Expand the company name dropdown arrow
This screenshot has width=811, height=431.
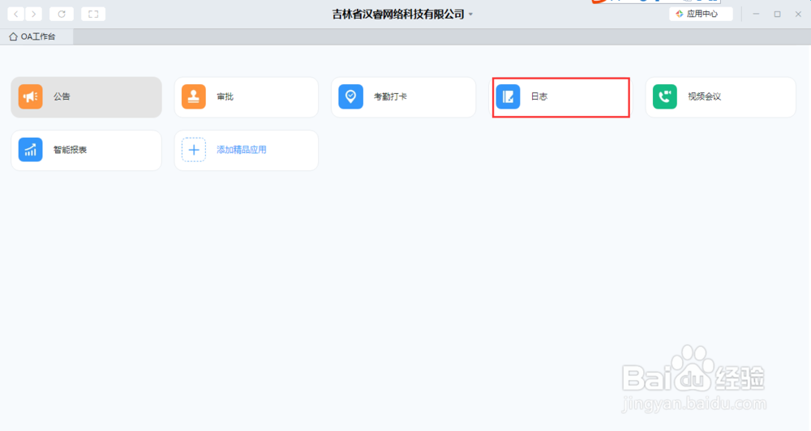click(x=470, y=15)
